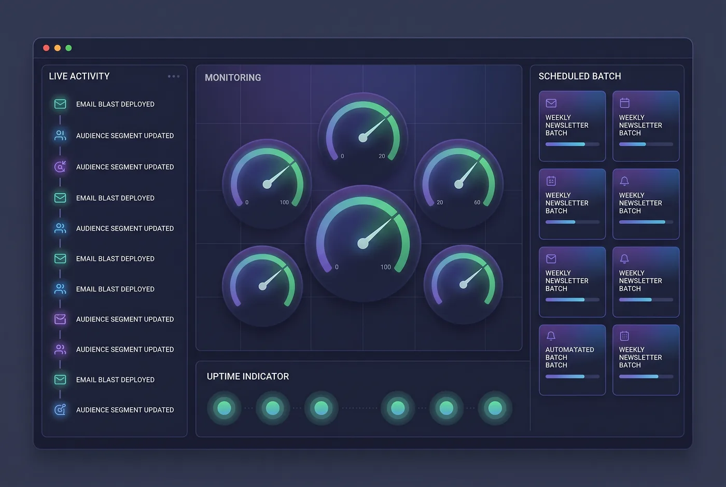Screen dimensions: 726x487
Task: Click the unlabeled gauge beneath the small 0–100 gauge
Action: click(x=262, y=286)
